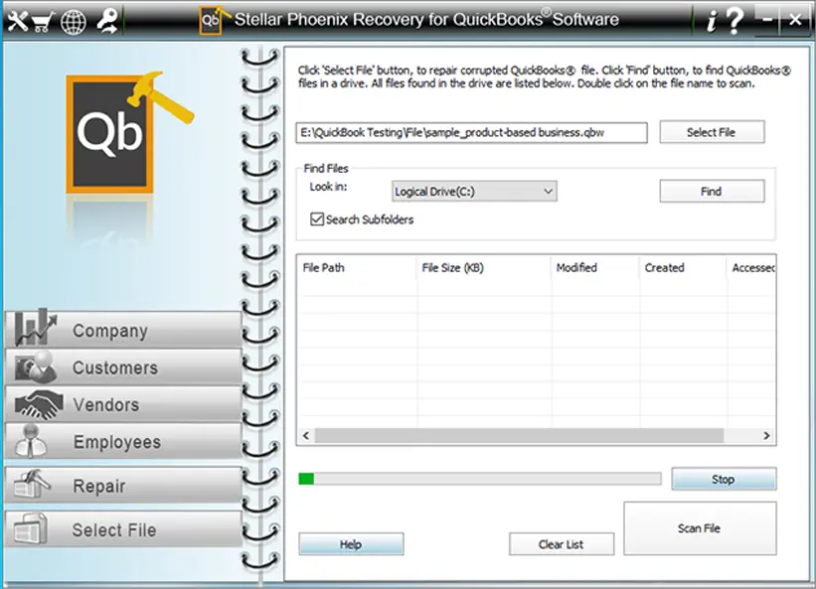This screenshot has height=589, width=816.
Task: Click the Company bar chart icon
Action: click(35, 328)
